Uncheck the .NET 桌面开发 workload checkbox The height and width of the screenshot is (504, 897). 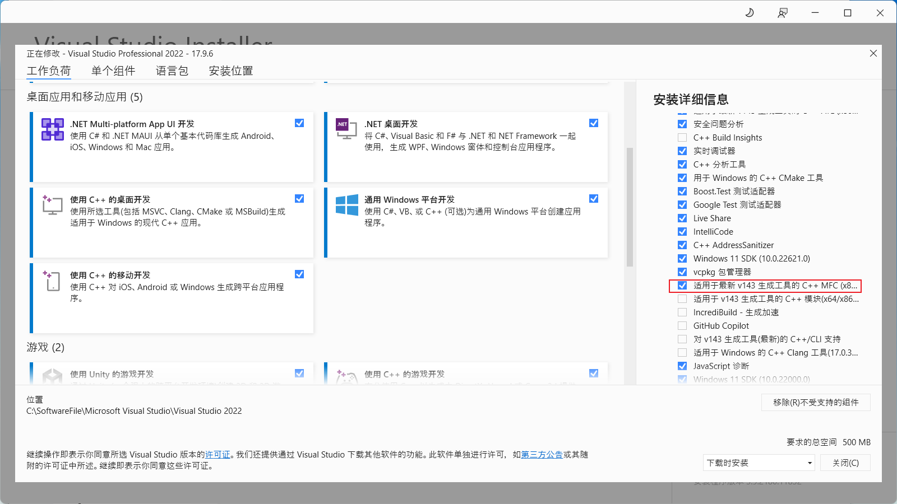tap(594, 123)
